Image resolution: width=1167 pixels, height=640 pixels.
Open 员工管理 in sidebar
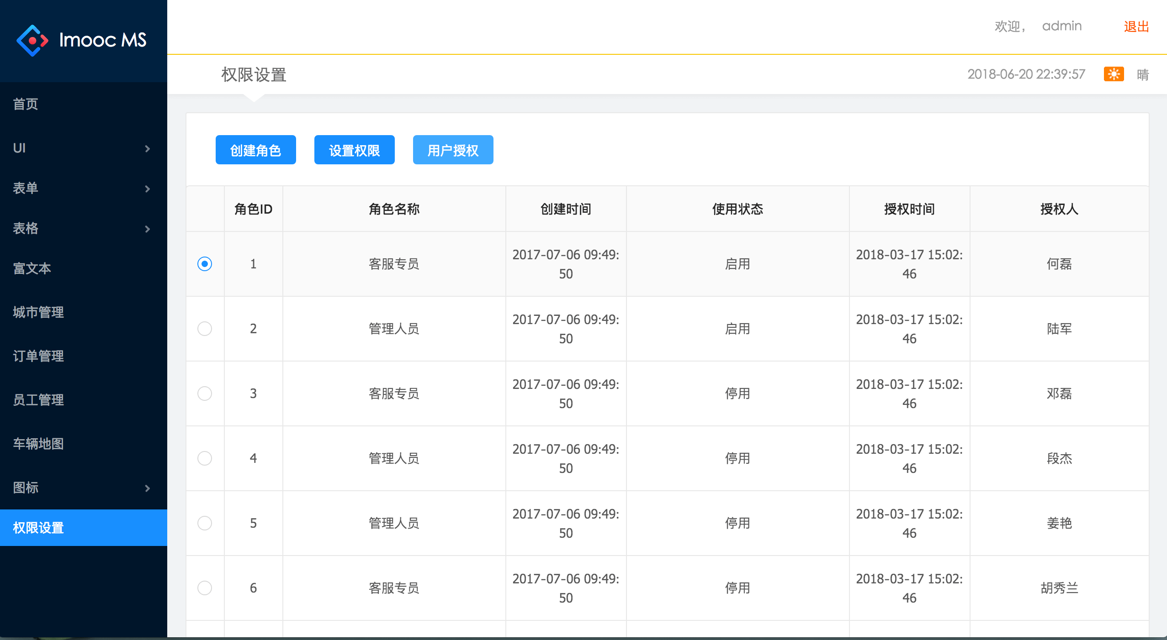point(84,400)
